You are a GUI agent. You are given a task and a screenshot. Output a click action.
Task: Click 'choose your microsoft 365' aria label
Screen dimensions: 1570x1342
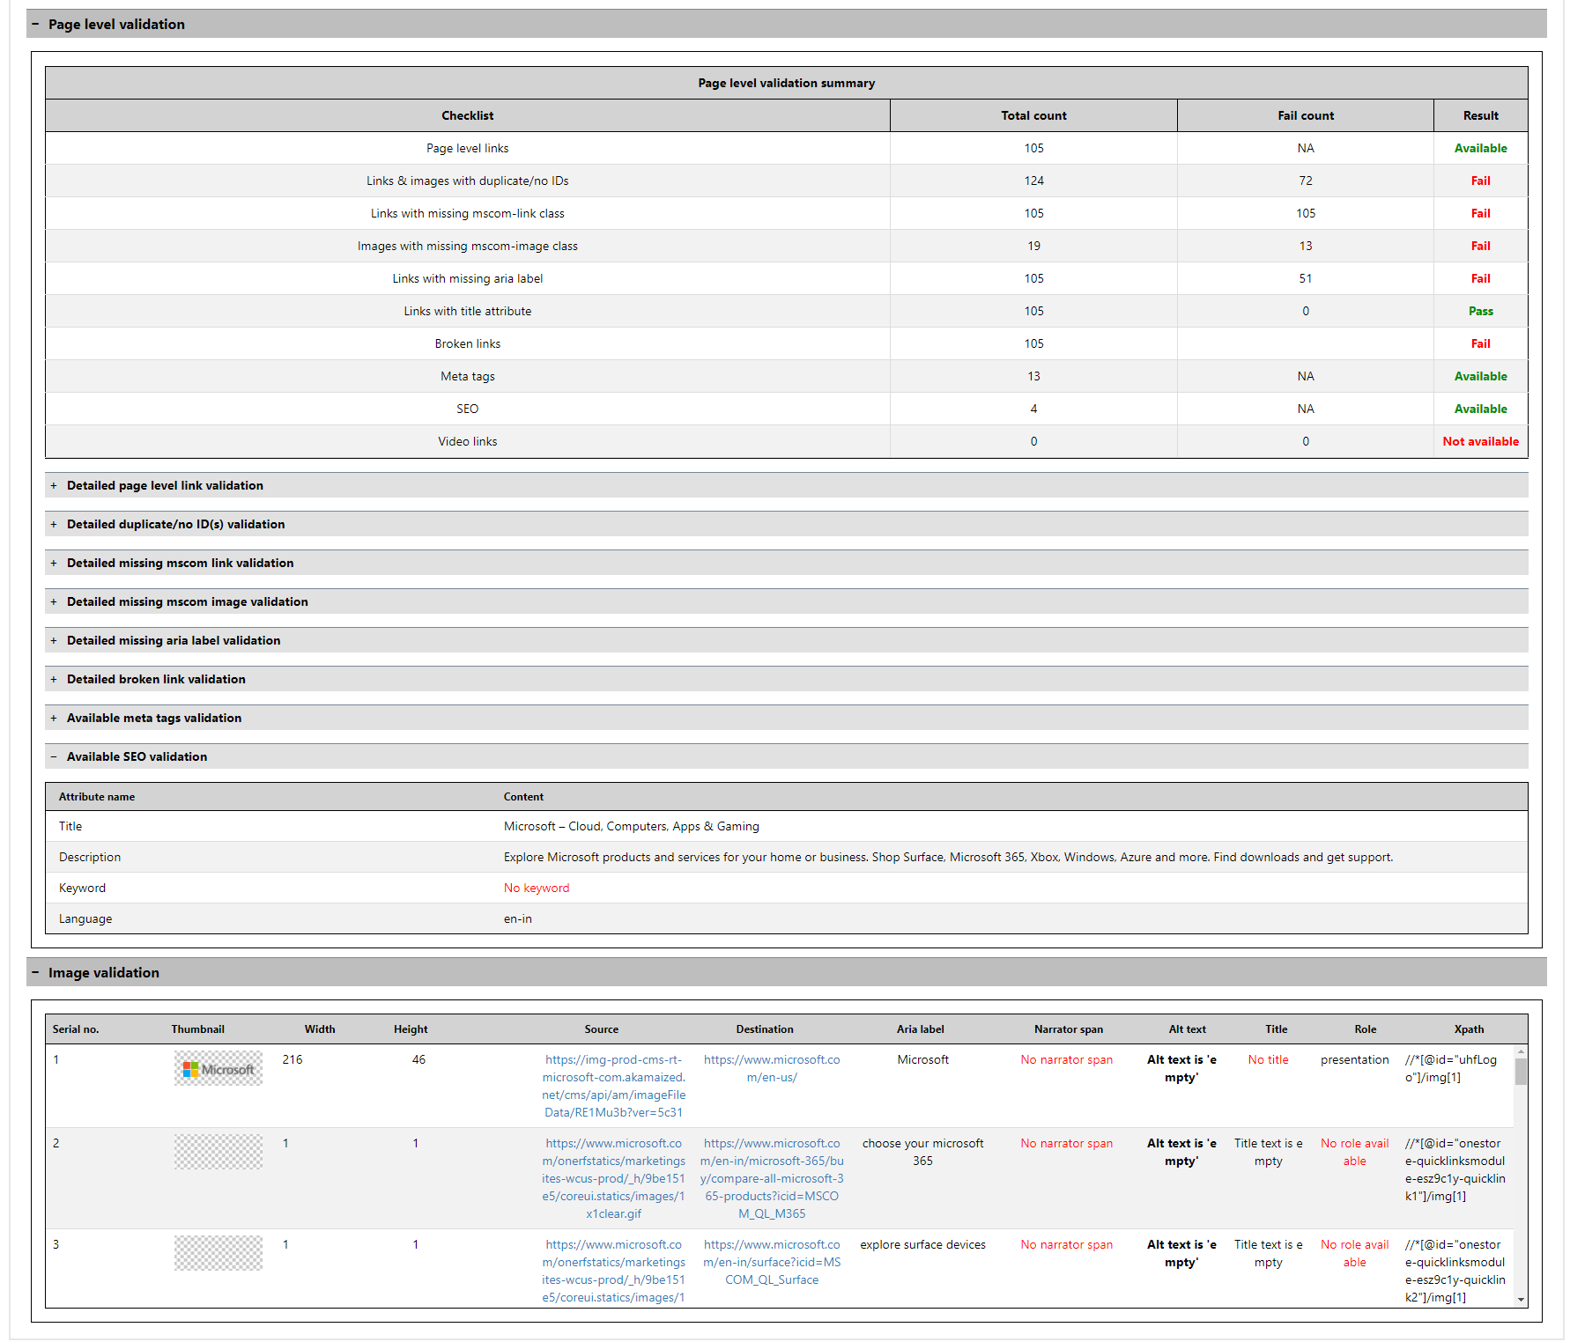click(x=923, y=1152)
